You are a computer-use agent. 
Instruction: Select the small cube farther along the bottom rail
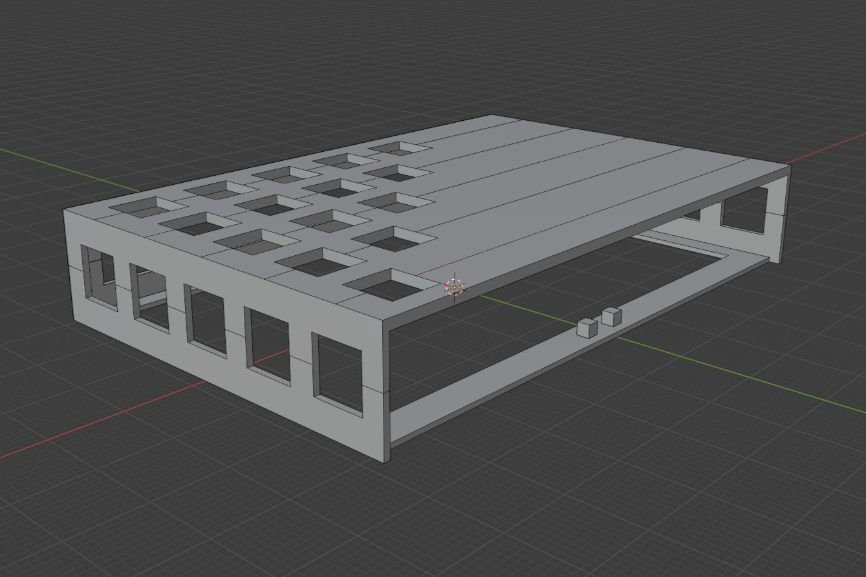[x=612, y=317]
